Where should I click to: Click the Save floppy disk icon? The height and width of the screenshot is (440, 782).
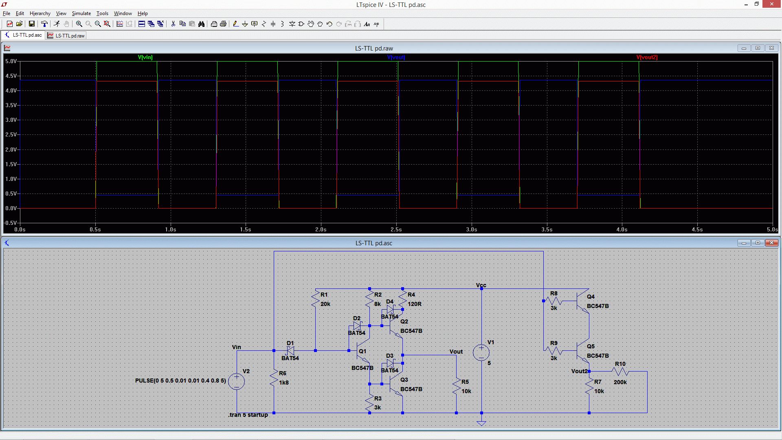point(31,24)
